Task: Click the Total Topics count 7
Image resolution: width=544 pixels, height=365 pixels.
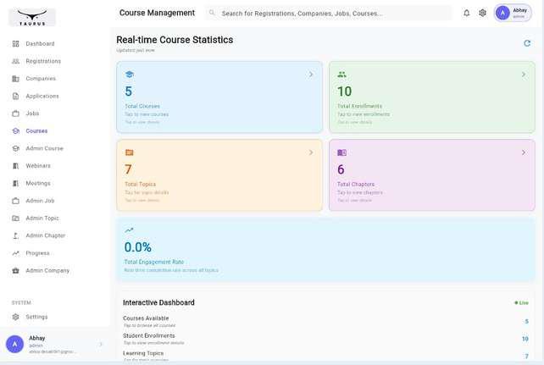Action: [x=128, y=169]
